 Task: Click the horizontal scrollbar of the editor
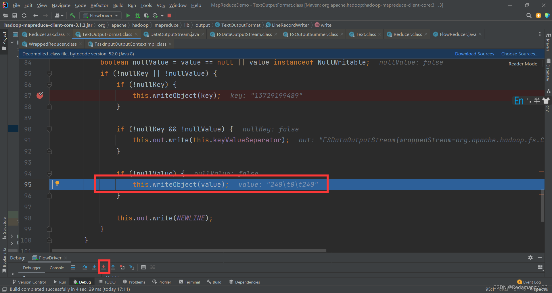(189, 251)
